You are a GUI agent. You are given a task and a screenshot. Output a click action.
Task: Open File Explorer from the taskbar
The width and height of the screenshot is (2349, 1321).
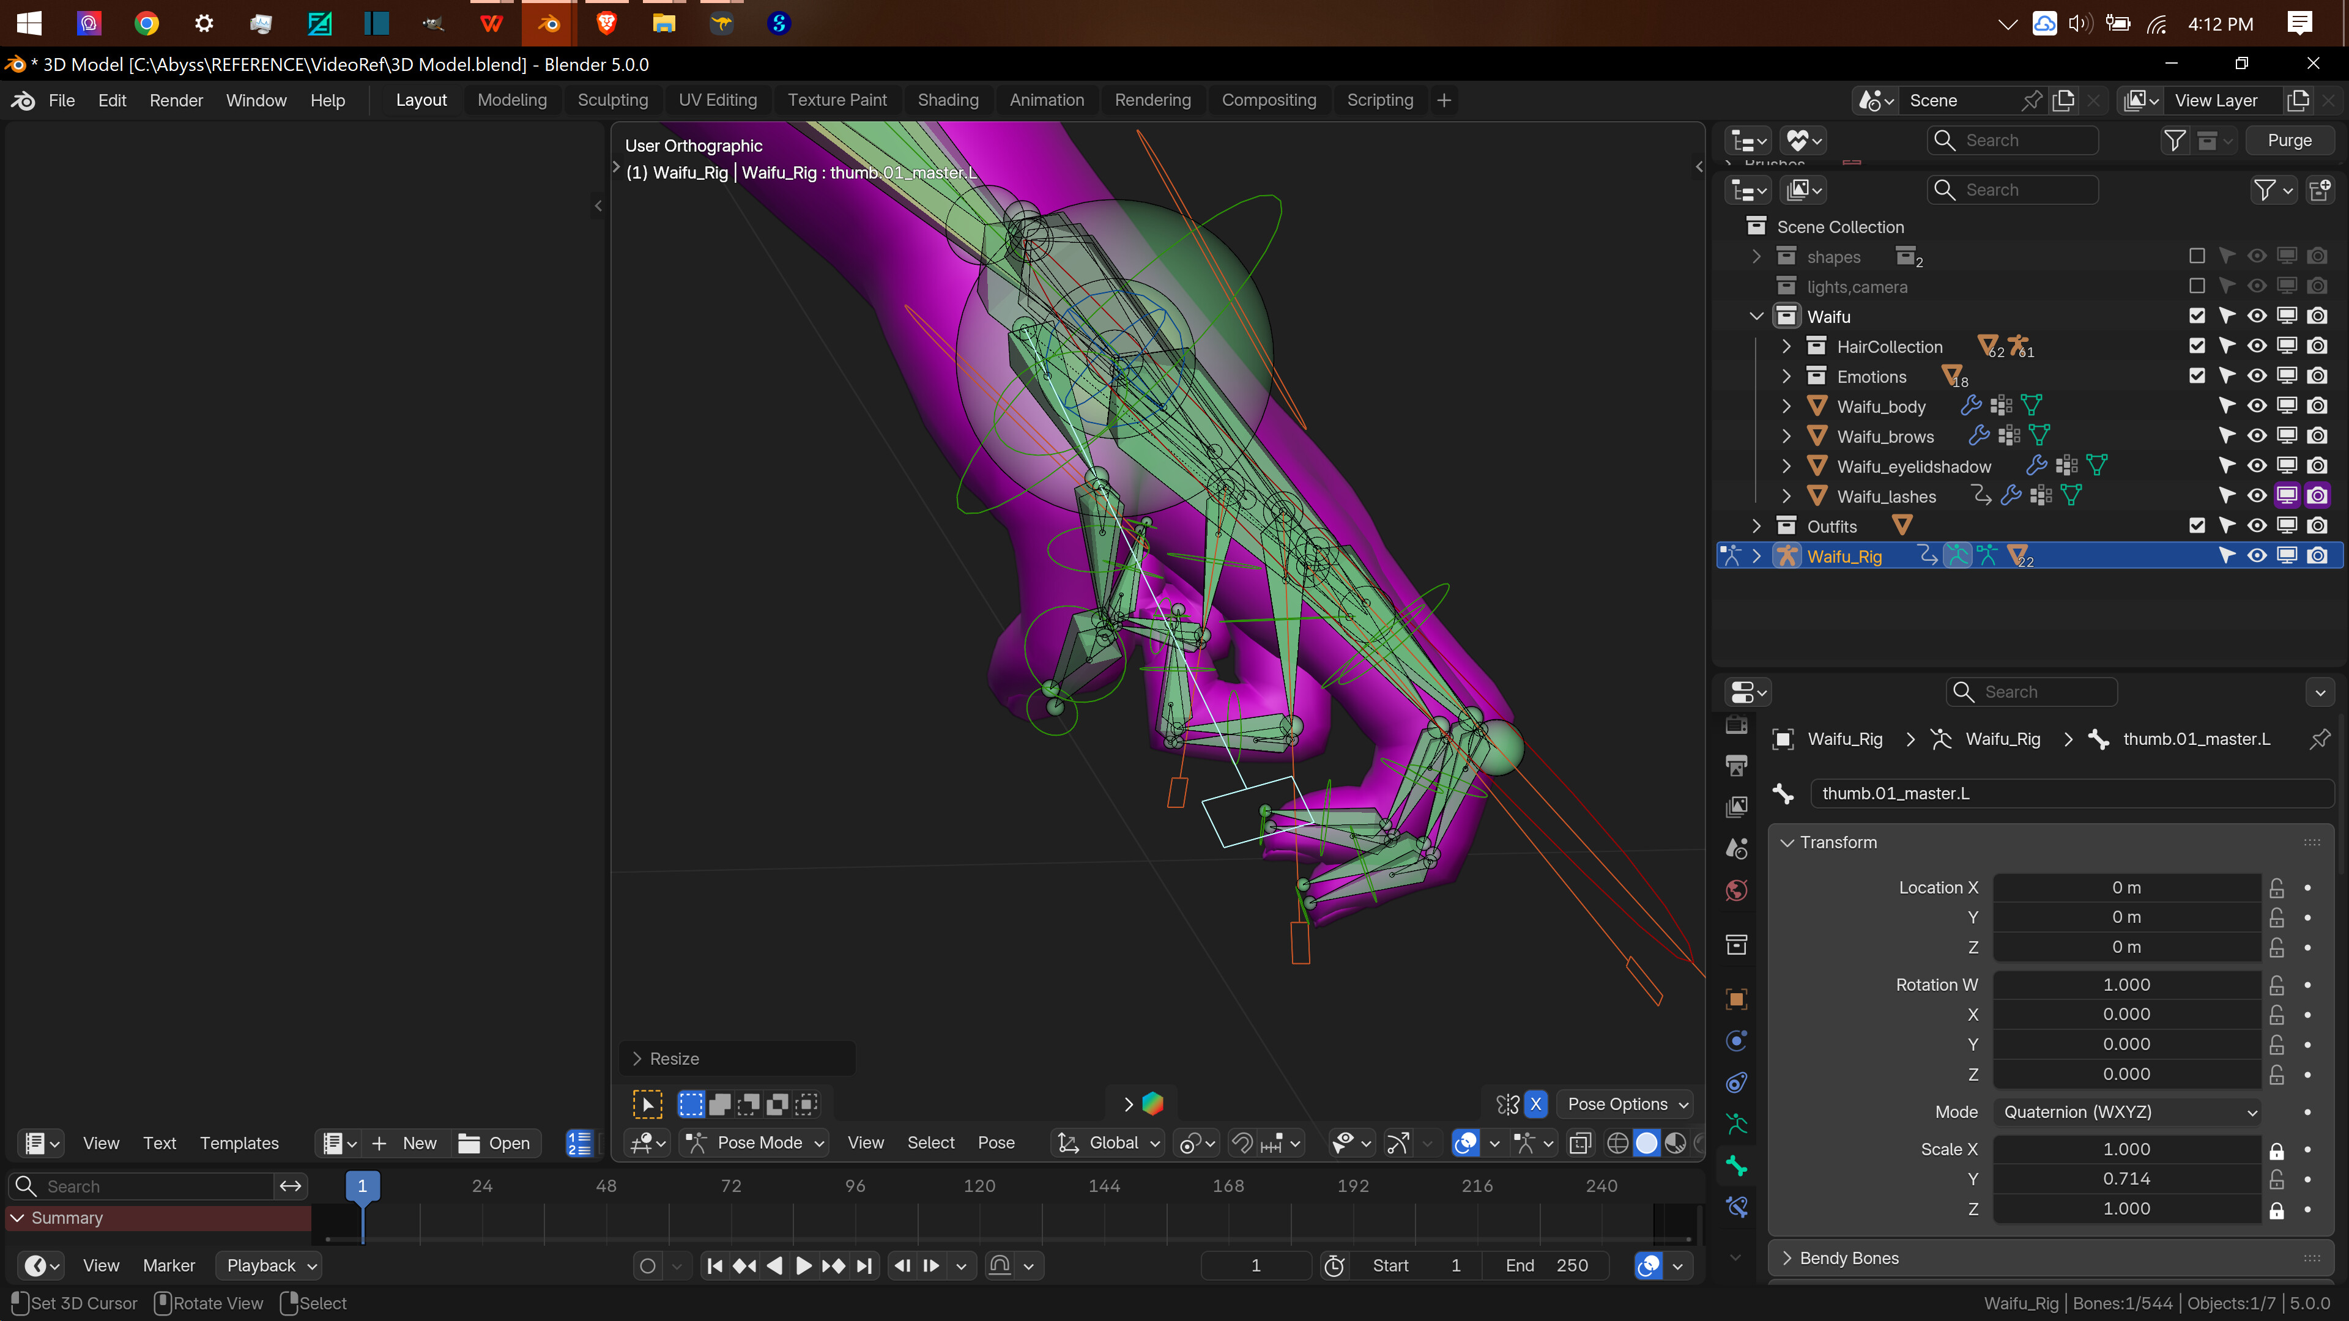(x=664, y=24)
